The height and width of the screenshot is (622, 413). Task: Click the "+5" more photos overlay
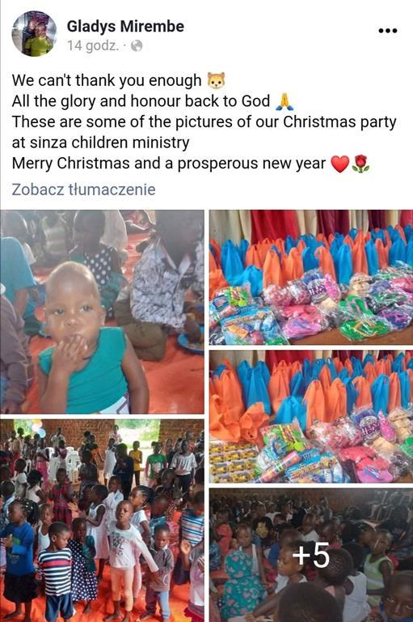coord(311,556)
